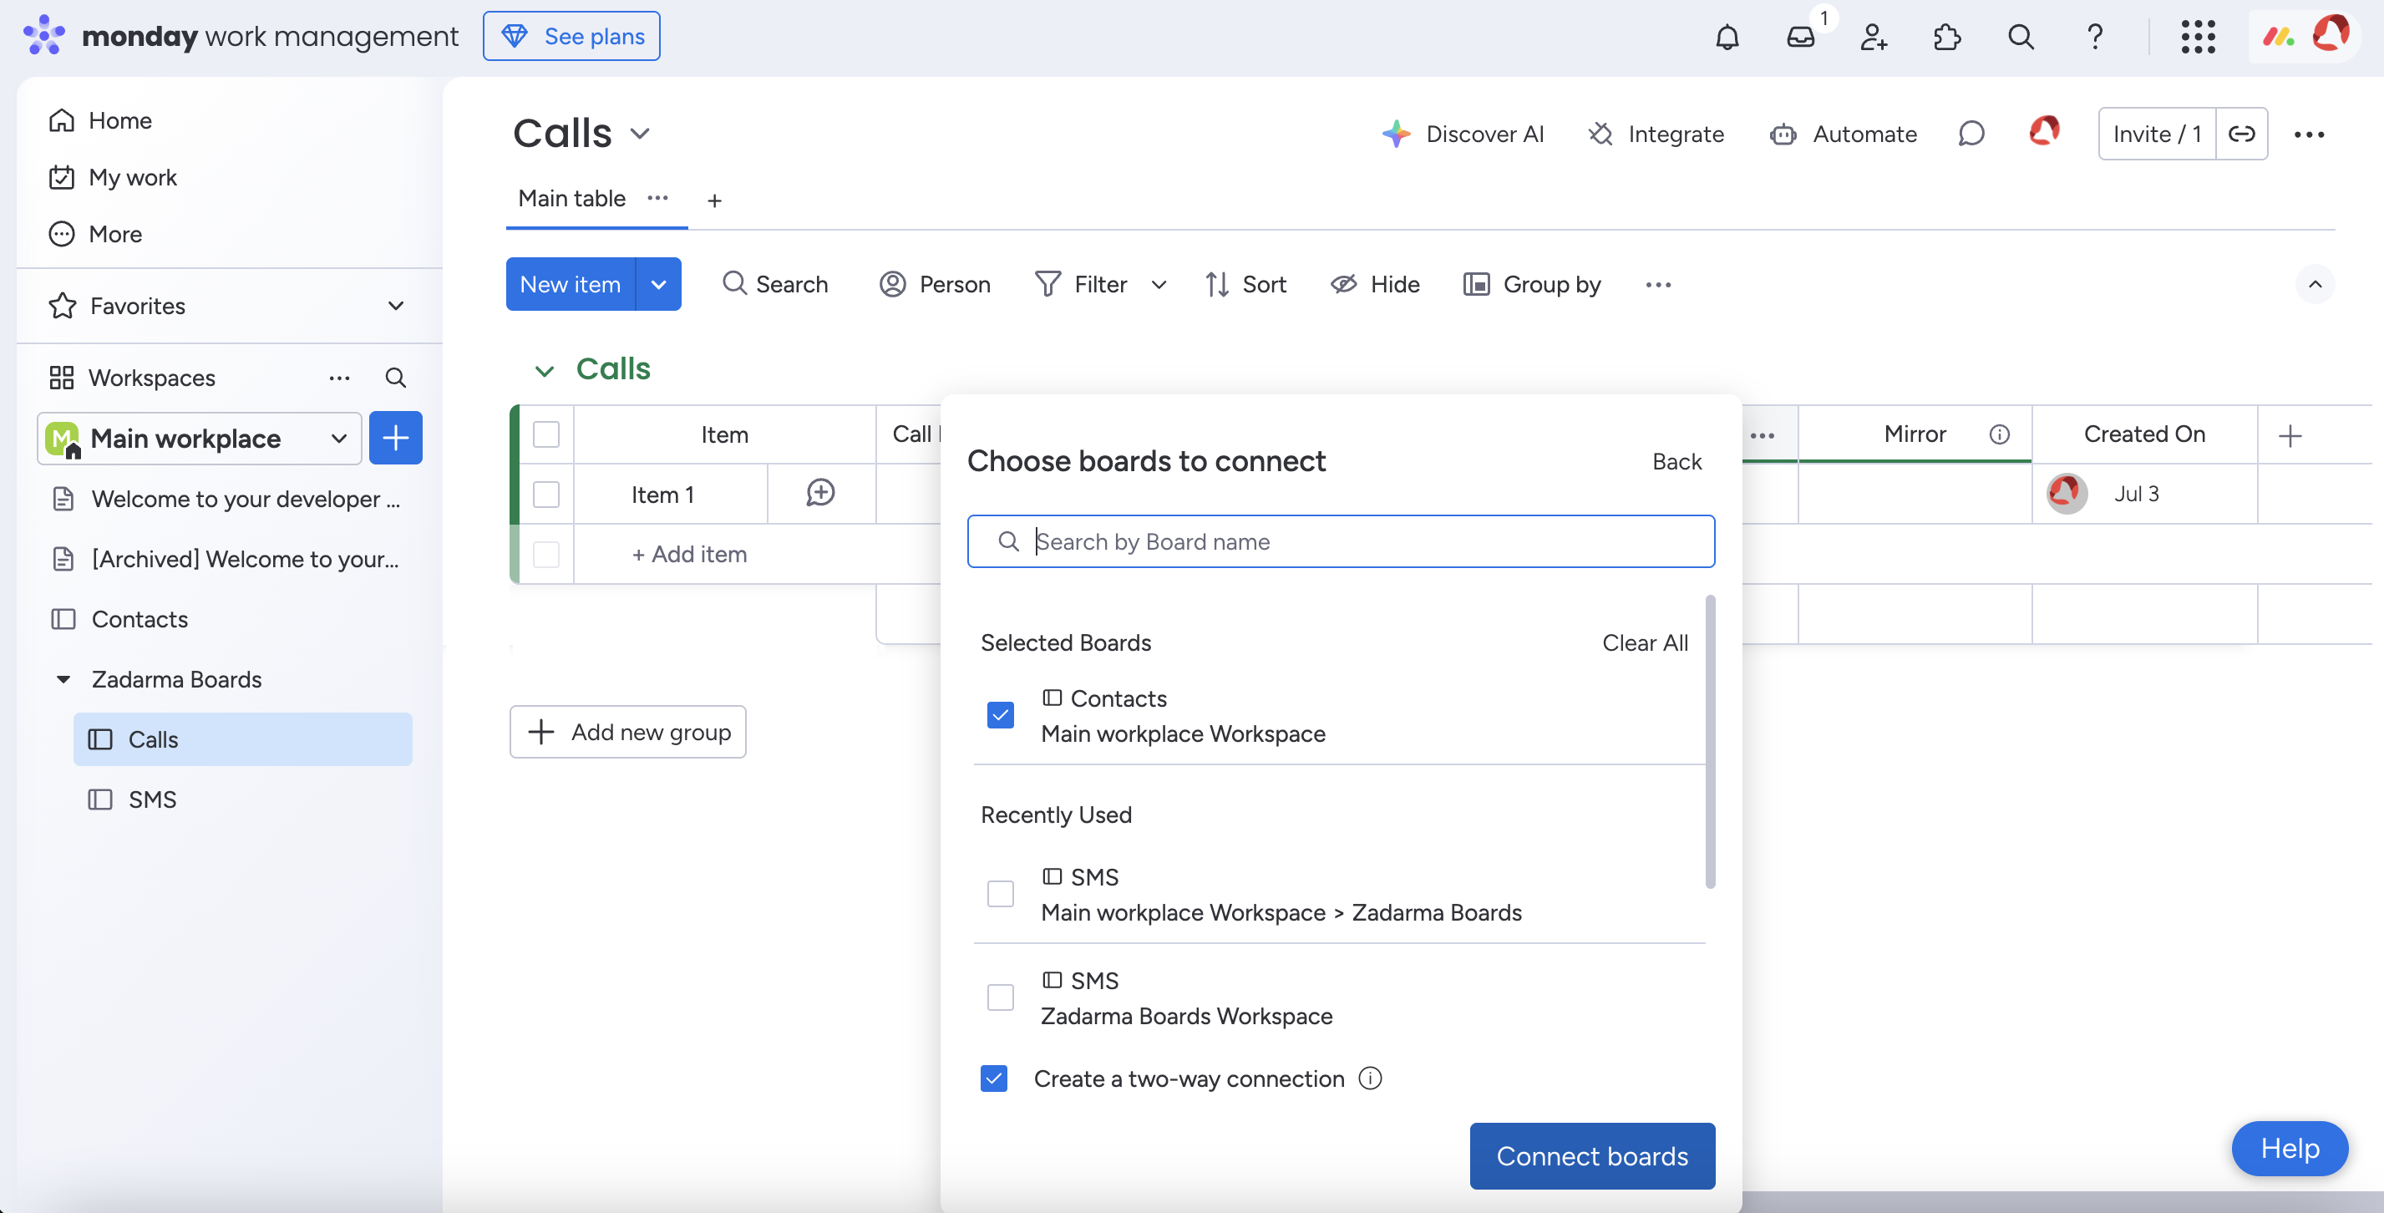The image size is (2384, 1213).
Task: Open the New item dropdown arrow
Action: point(658,284)
